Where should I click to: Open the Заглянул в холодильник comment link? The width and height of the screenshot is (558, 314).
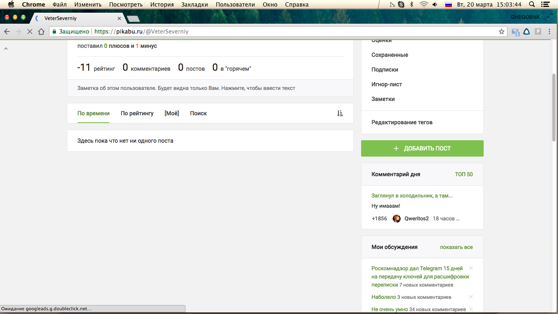coord(412,196)
